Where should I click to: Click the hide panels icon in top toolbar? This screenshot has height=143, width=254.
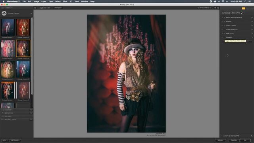[x=218, y=8]
